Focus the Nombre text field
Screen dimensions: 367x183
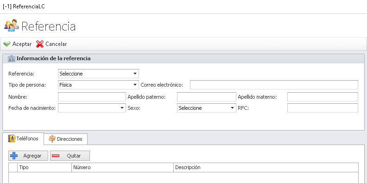pos(92,97)
